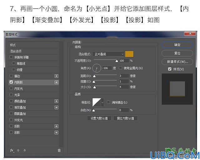Toggle 使用全局光 checkbox
The width and height of the screenshot is (200, 160).
click(x=120, y=68)
